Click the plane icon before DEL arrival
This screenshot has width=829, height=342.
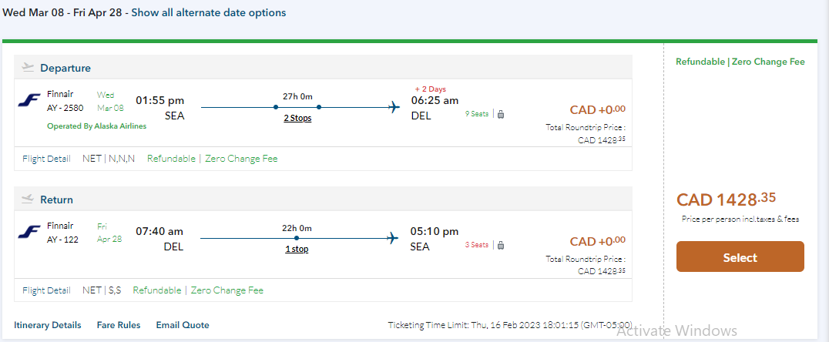(x=395, y=107)
